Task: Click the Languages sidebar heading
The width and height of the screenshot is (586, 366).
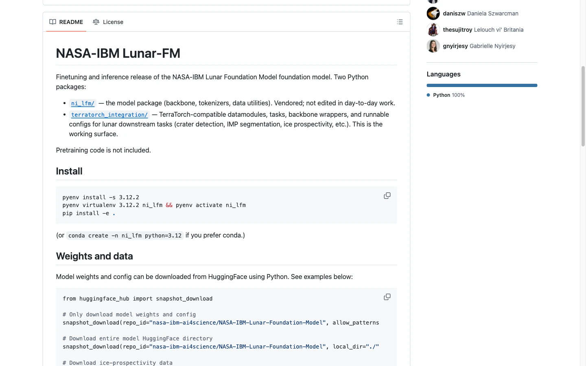Action: pyautogui.click(x=444, y=74)
